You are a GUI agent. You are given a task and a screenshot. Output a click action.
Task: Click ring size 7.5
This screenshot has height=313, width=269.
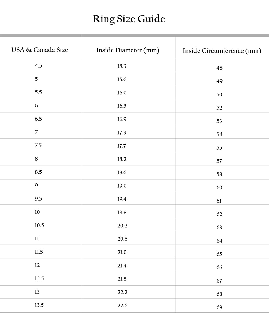point(38,146)
